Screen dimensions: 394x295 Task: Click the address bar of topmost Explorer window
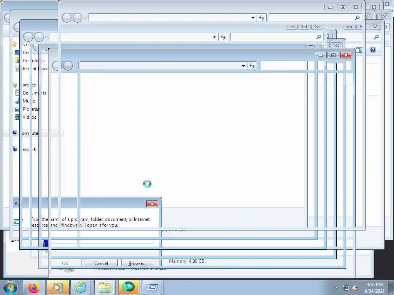(169, 18)
